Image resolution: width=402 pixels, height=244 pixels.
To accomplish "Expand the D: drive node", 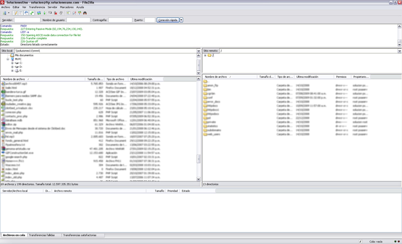I will click(12, 67).
